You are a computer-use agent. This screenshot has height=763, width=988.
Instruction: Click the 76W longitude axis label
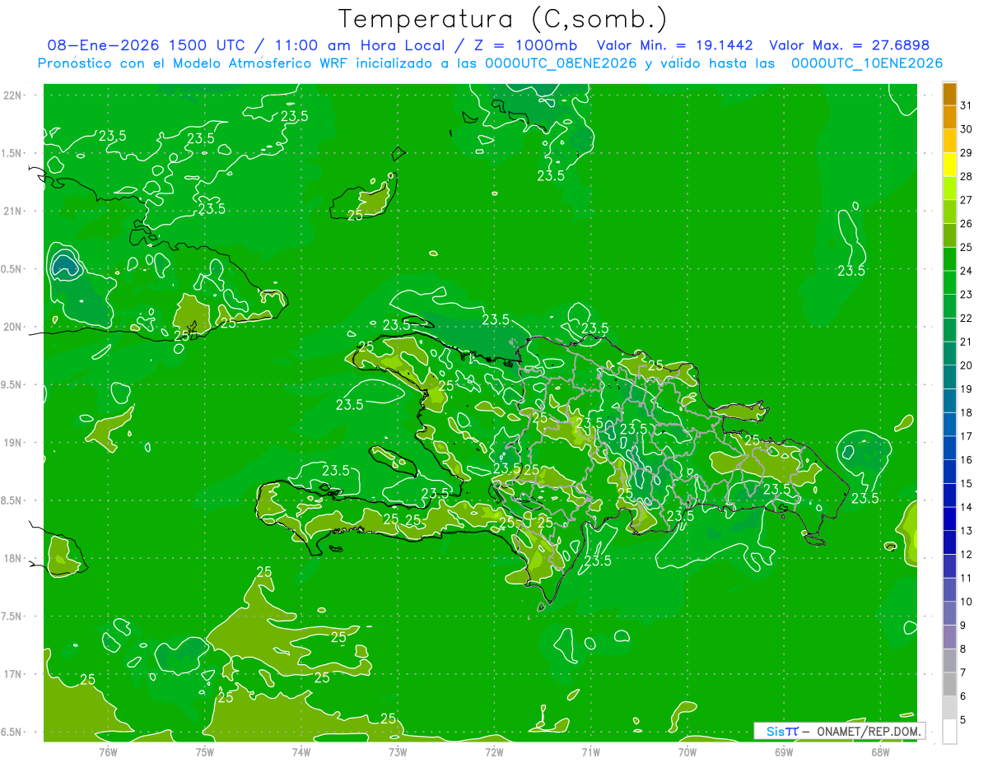[x=108, y=751]
